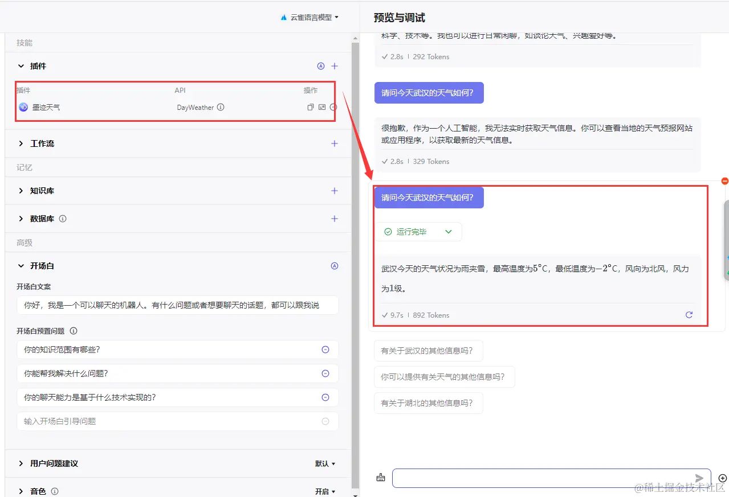Add a workflow with the 工作流 plus icon
The height and width of the screenshot is (497, 729).
(335, 143)
